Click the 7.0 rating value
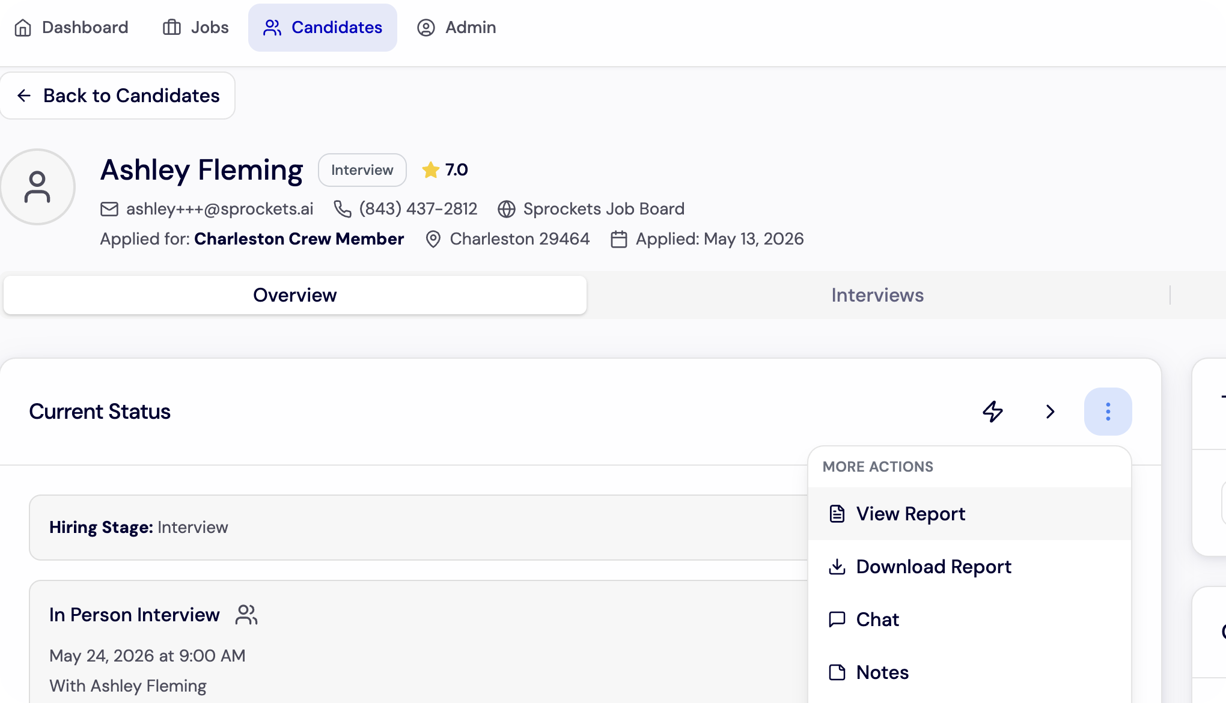The image size is (1226, 703). tap(456, 170)
